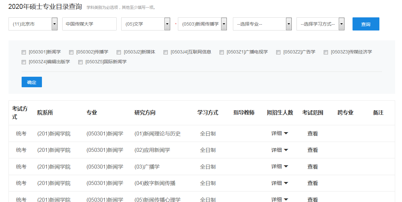Open the (05)文学 category dropdown
This screenshot has width=402, height=202.
point(145,24)
